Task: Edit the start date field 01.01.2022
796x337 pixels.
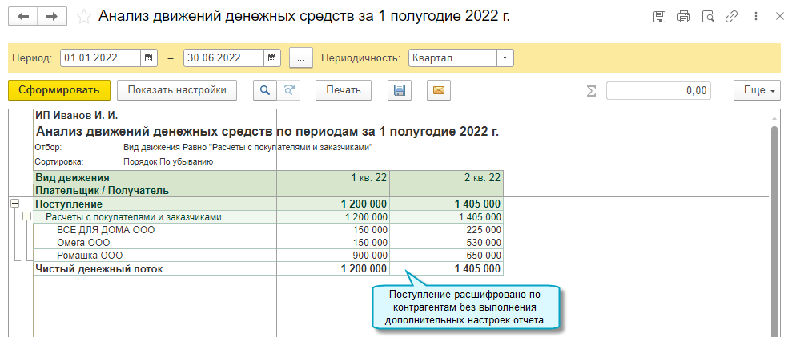Action: pyautogui.click(x=101, y=57)
